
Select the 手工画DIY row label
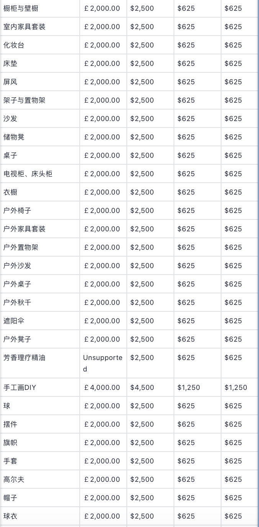[x=20, y=388]
